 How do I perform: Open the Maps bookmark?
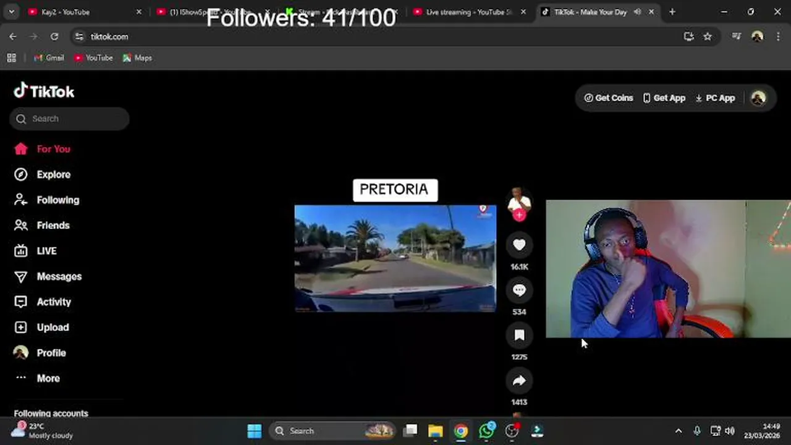(137, 57)
